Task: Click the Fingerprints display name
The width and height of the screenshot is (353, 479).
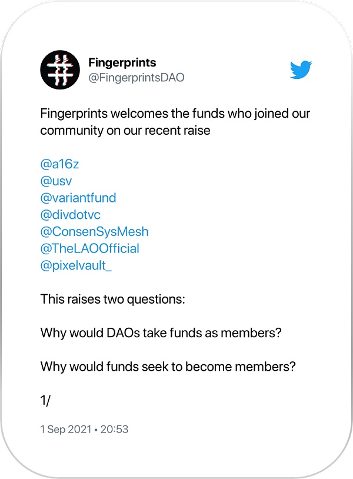Action: tap(122, 62)
